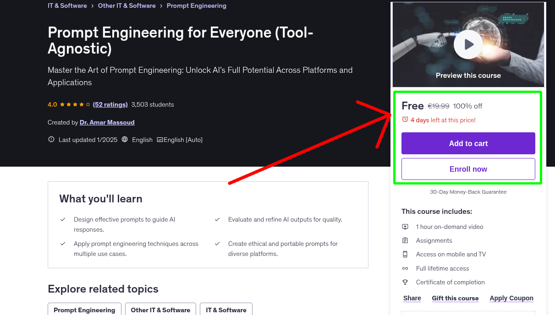Click the Certificate of completion text
Image resolution: width=555 pixels, height=315 pixels.
pyautogui.click(x=451, y=282)
